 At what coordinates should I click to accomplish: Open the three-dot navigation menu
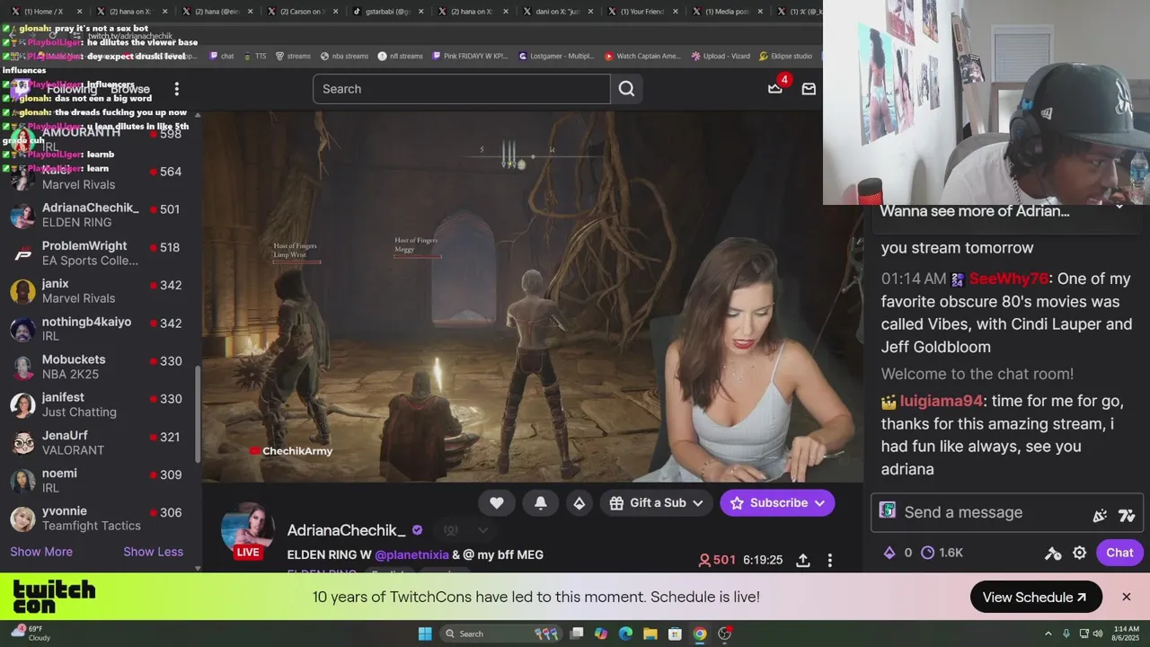(x=177, y=89)
